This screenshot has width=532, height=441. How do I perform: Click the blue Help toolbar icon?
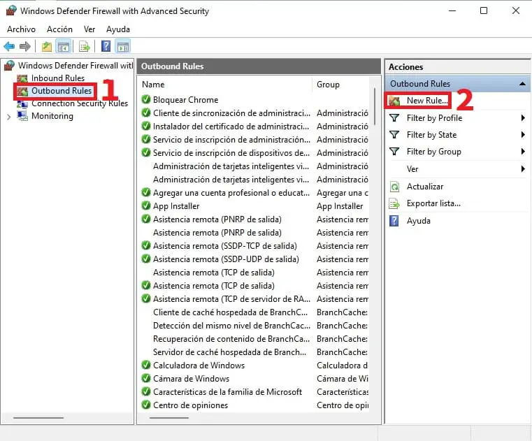coord(106,46)
